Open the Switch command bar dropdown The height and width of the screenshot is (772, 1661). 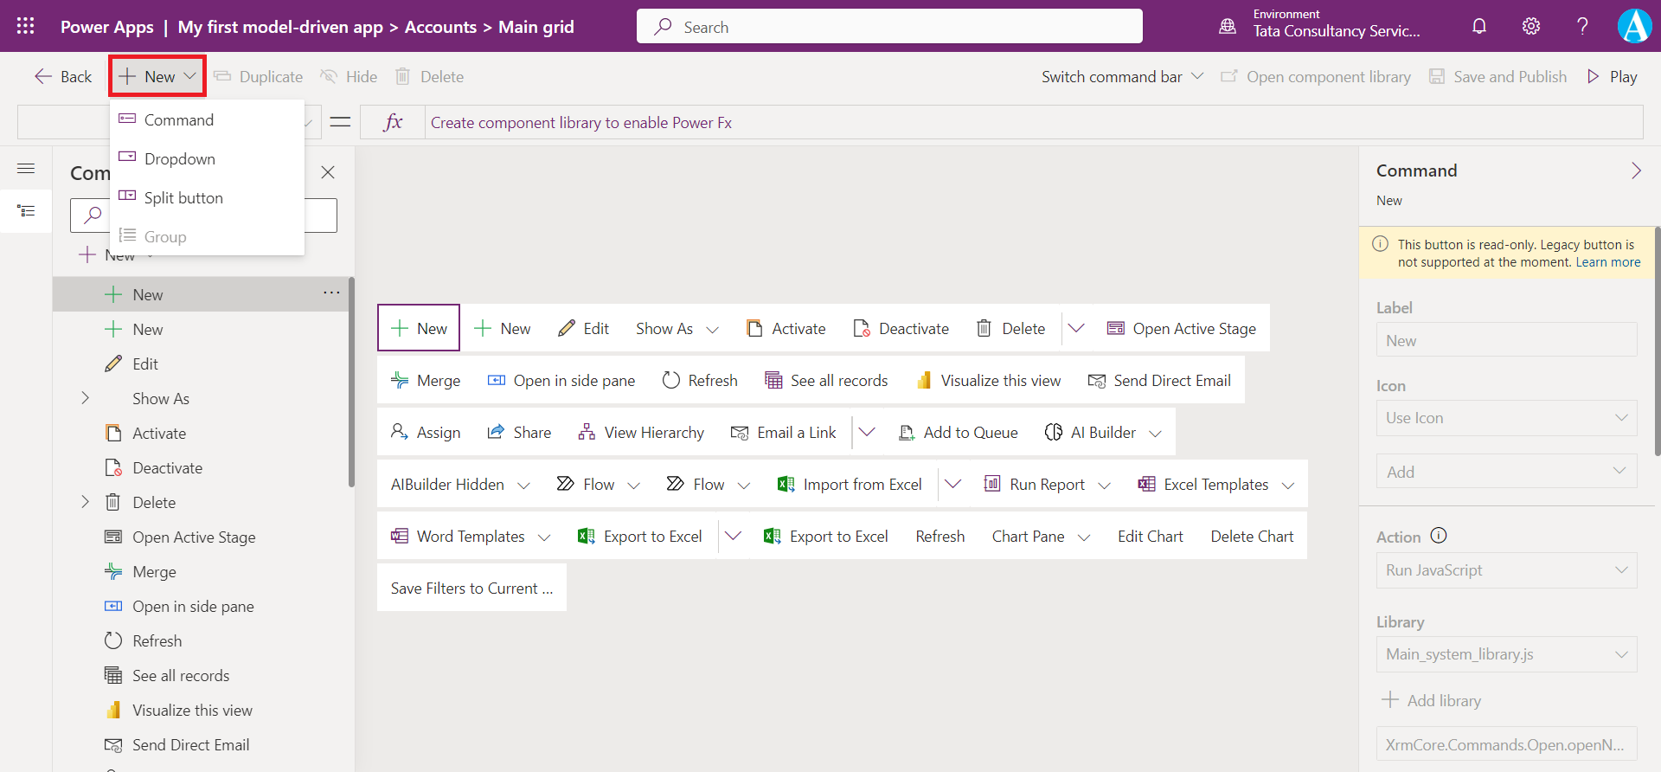(x=1122, y=77)
